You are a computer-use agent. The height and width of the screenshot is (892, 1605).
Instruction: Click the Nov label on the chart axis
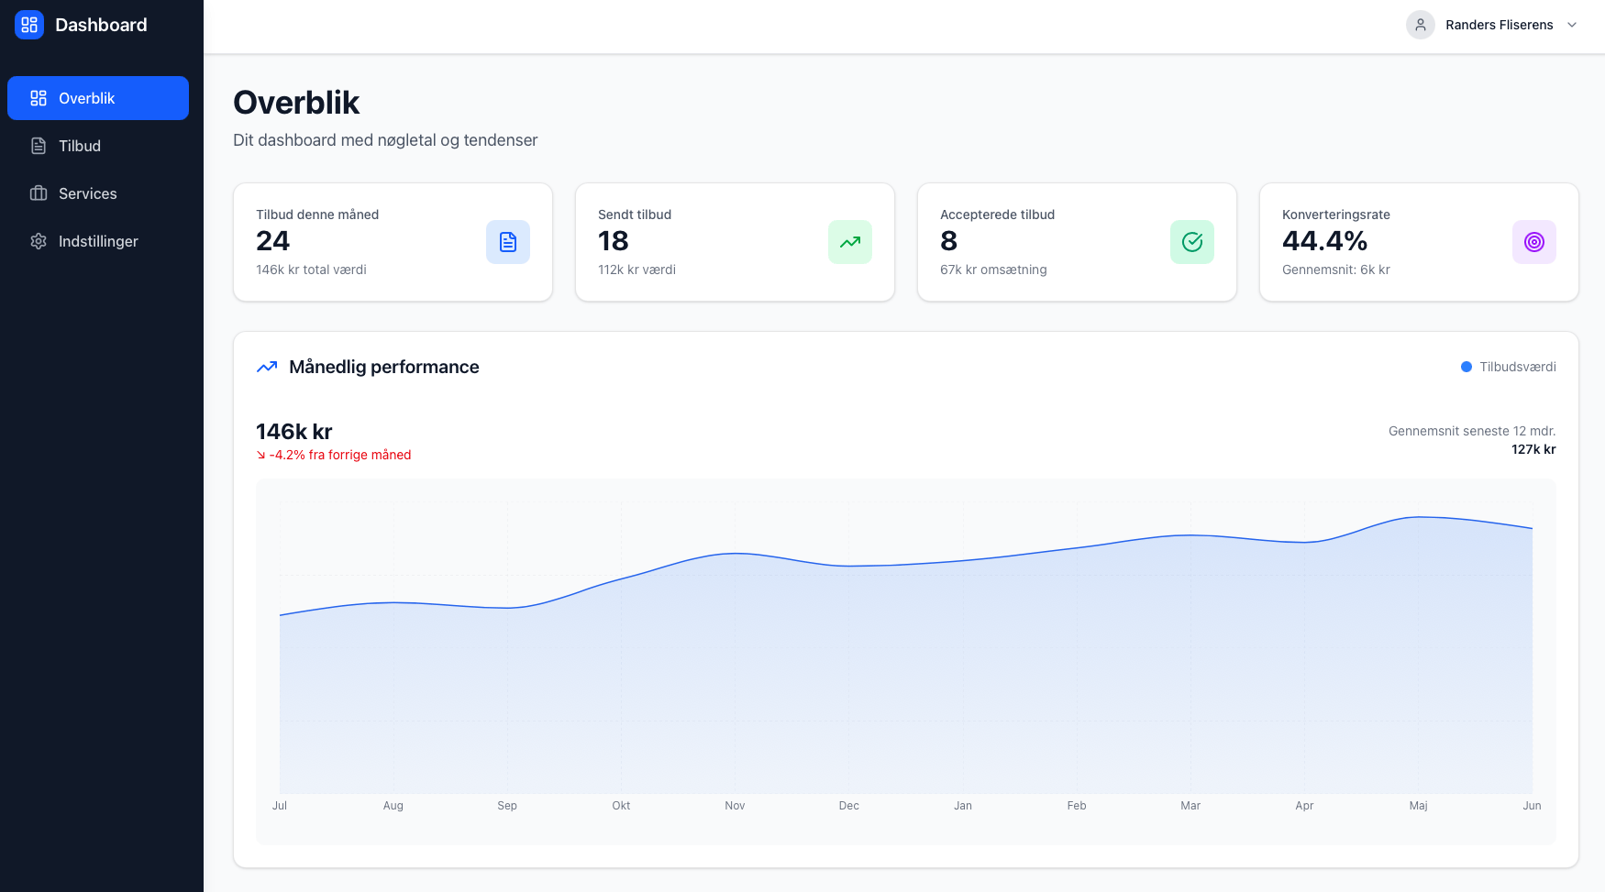pos(735,806)
